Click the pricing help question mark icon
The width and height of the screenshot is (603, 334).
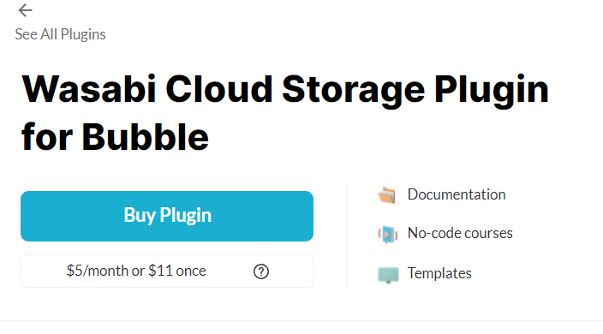pyautogui.click(x=261, y=271)
